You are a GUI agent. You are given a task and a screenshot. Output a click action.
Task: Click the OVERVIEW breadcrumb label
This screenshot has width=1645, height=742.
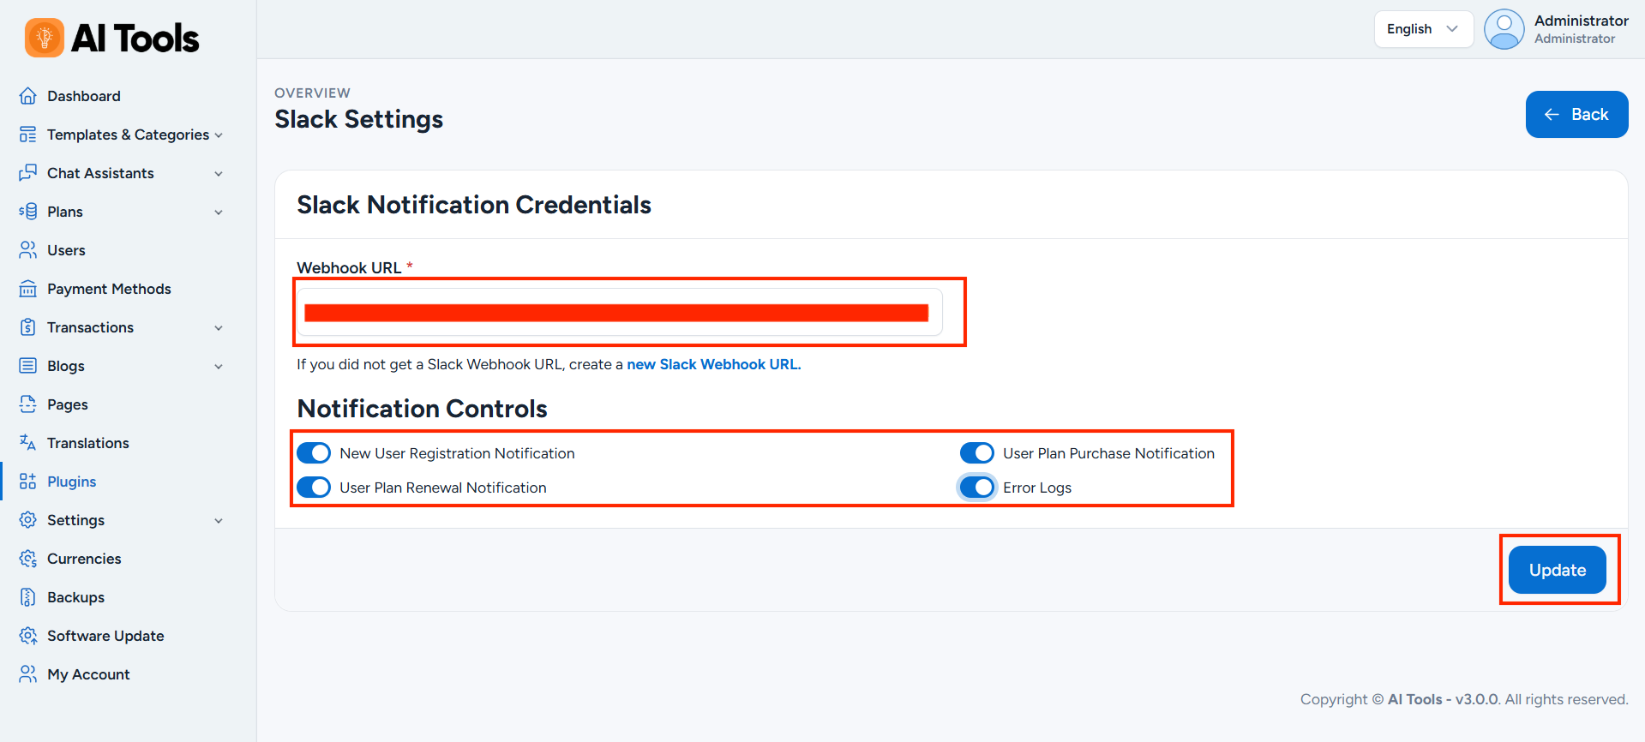pos(312,93)
